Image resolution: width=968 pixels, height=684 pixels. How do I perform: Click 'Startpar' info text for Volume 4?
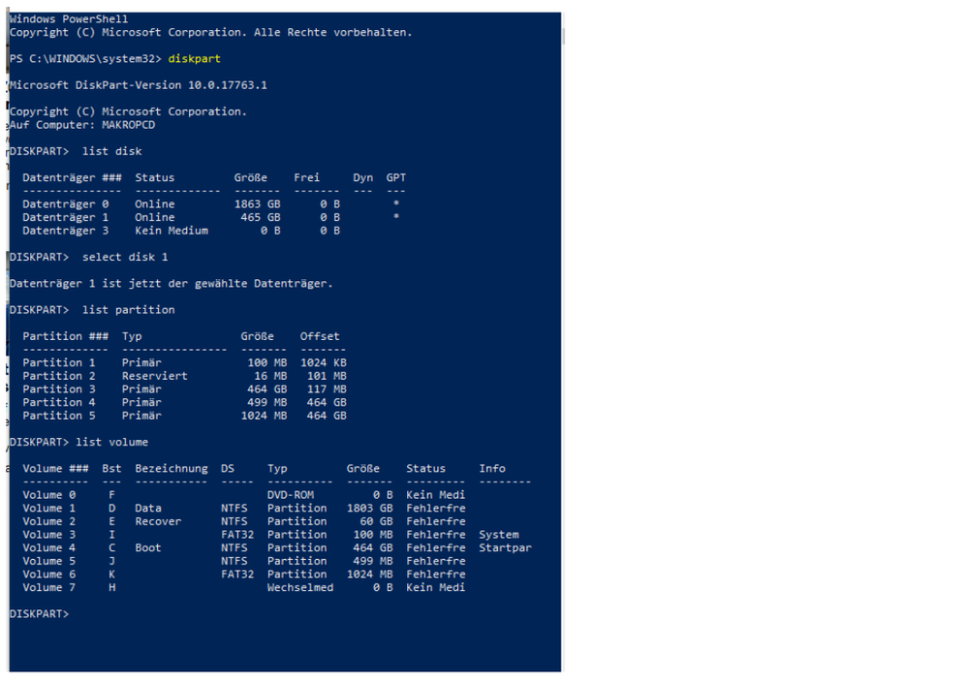[505, 547]
